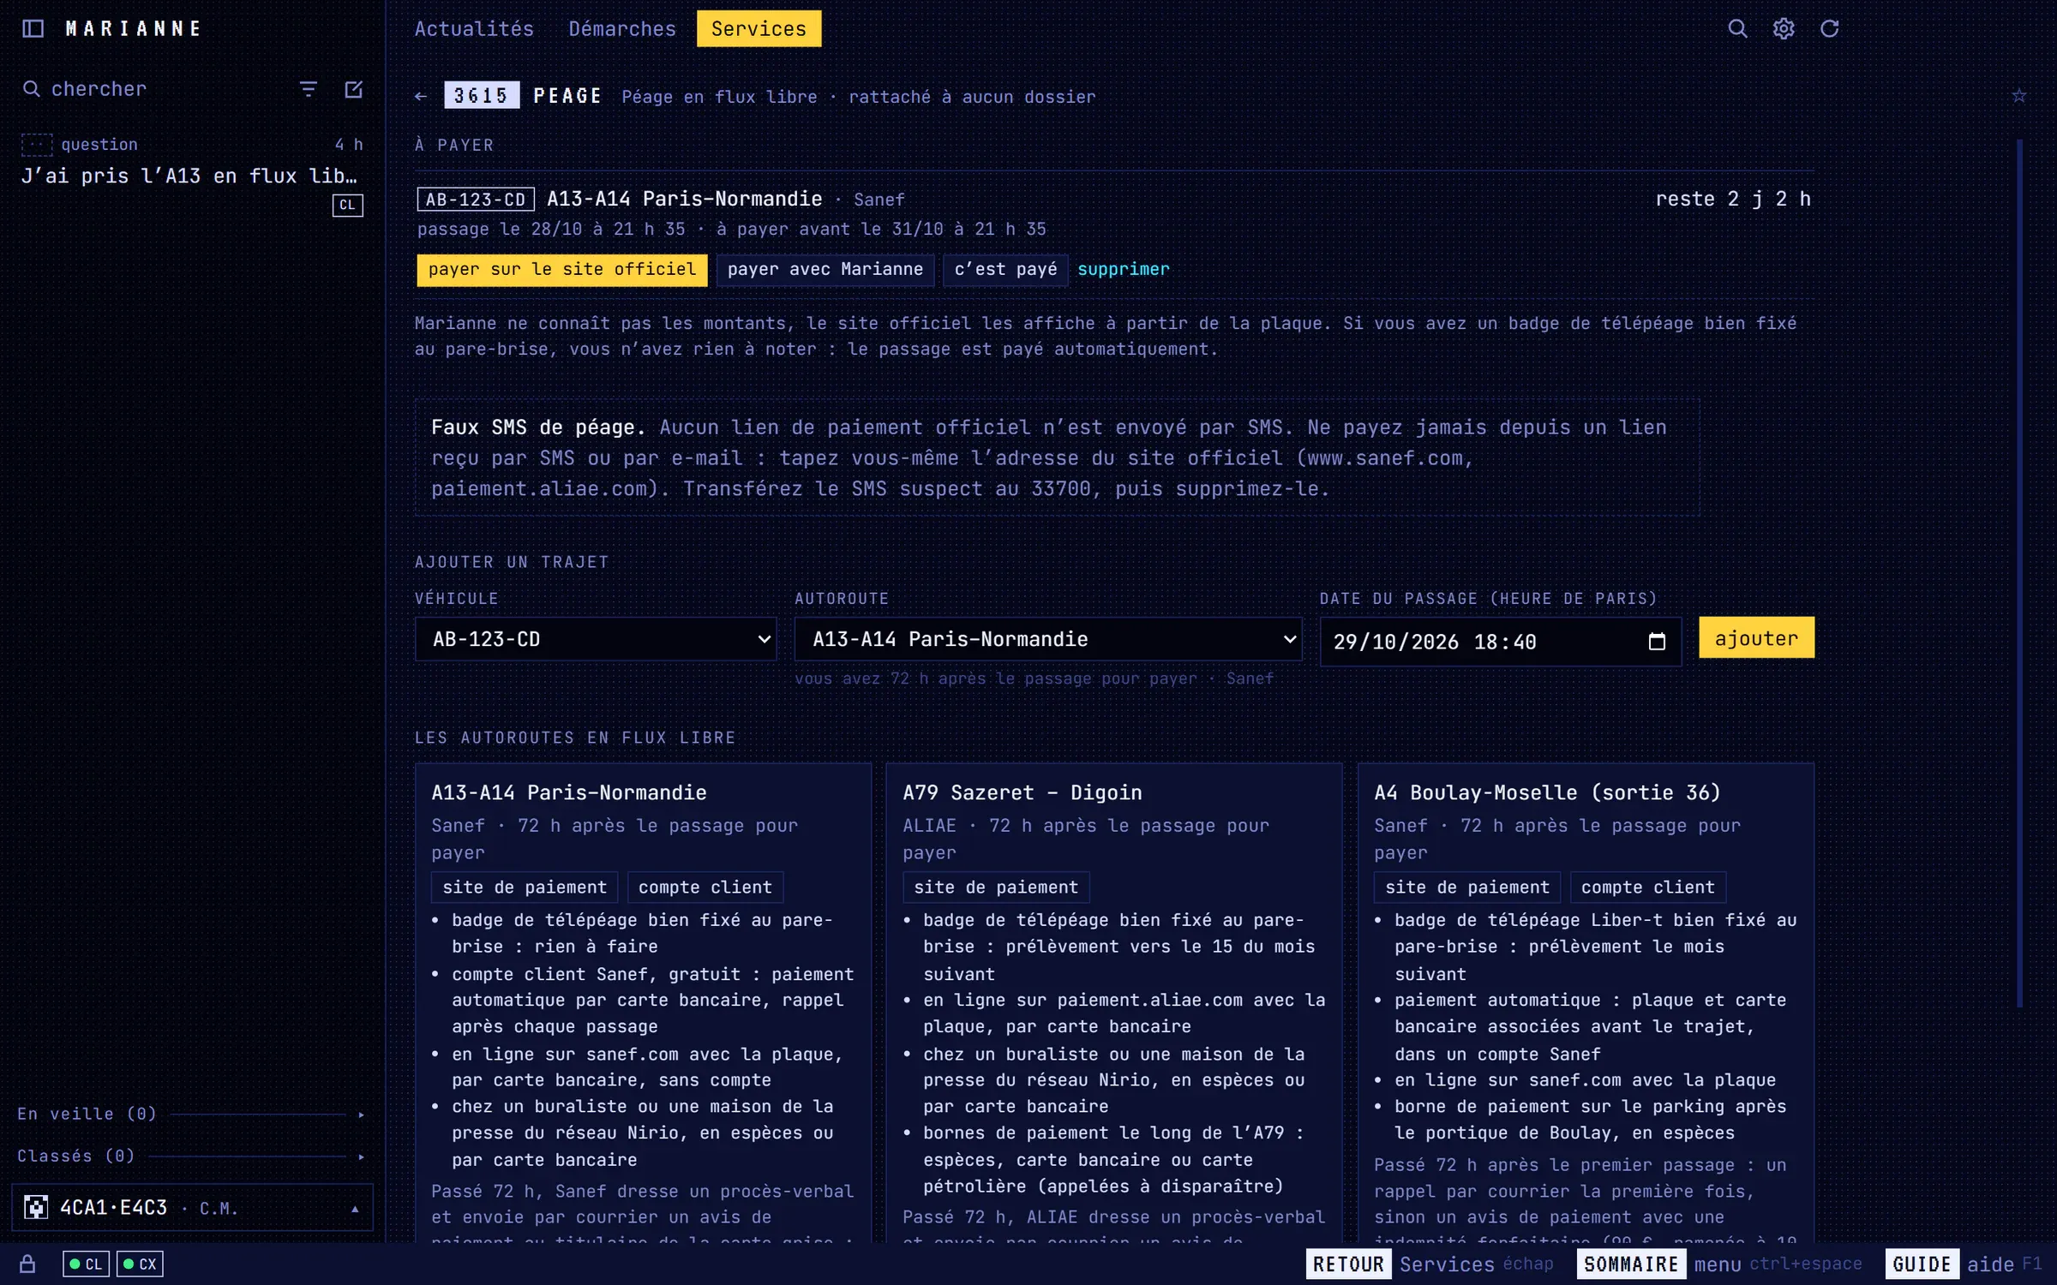Screen dimensions: 2057x1285
Task: Open search with magnifier icon top right
Action: point(1737,28)
